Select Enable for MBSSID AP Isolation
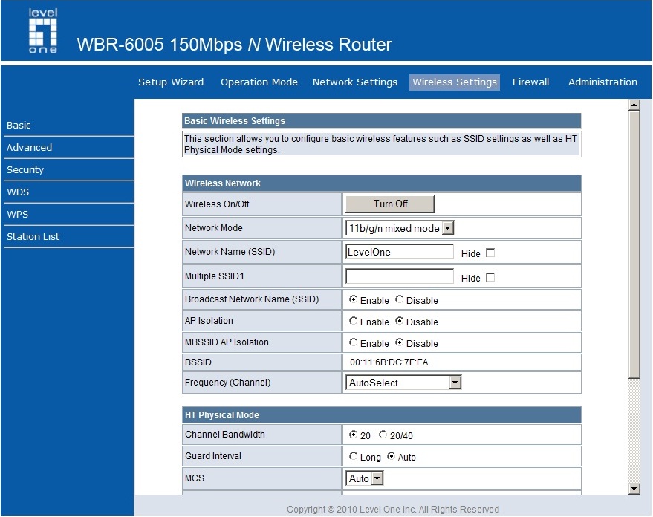Screen dimensions: 653x517 pyautogui.click(x=353, y=342)
